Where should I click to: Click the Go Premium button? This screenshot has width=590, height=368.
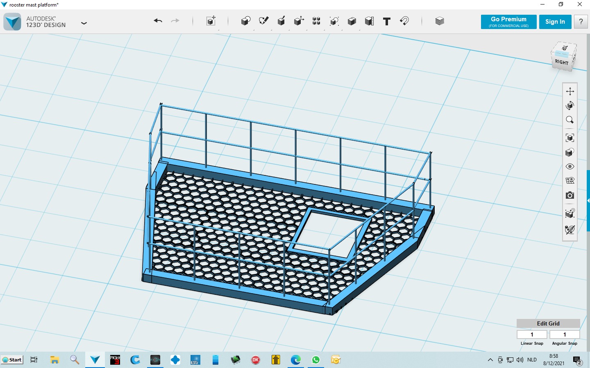click(509, 22)
